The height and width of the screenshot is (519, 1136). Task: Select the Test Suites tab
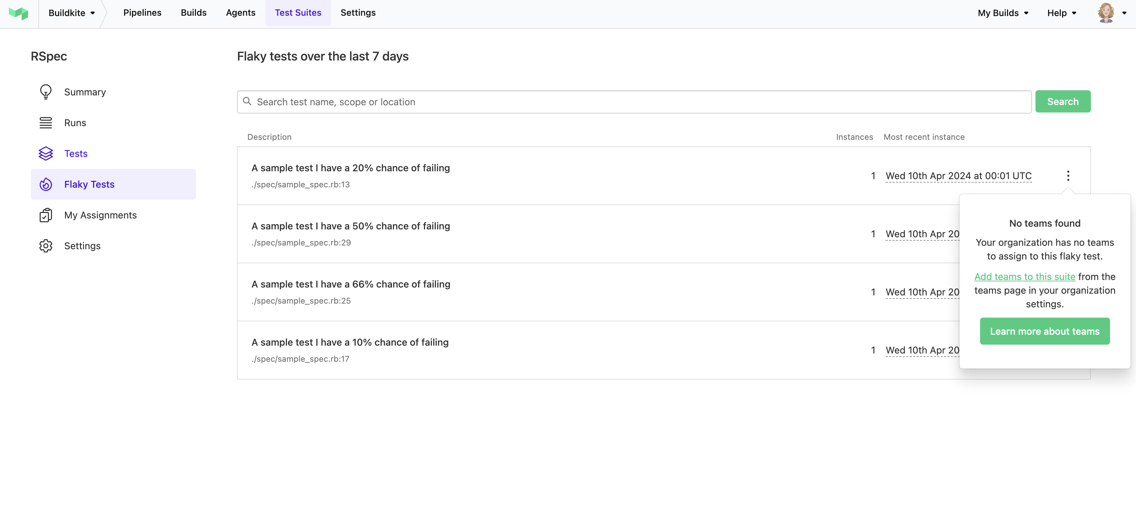[299, 12]
